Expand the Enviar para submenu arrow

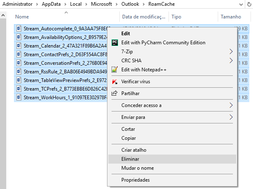pyautogui.click(x=231, y=117)
